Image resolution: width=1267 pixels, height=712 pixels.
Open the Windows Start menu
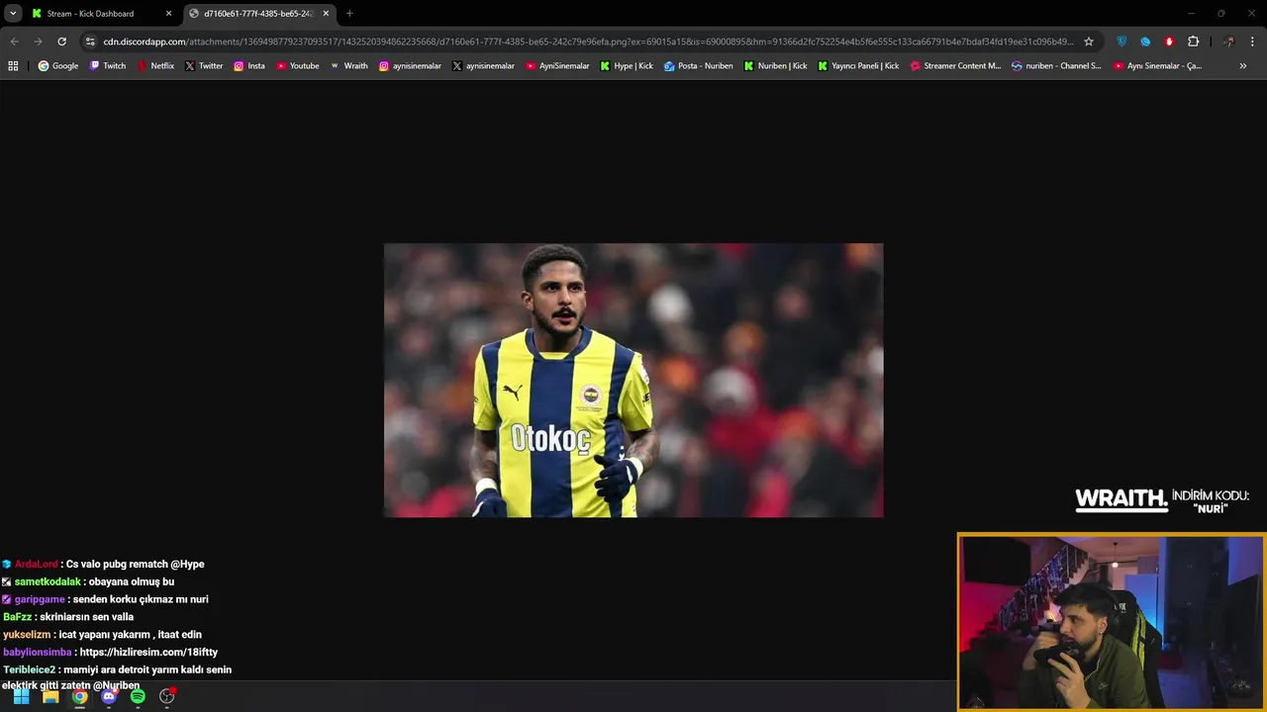[x=21, y=696]
